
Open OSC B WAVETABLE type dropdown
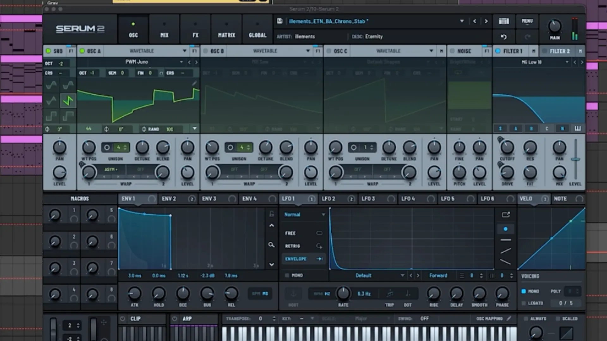(308, 51)
